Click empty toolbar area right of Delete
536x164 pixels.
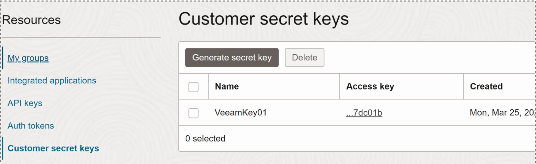[412, 57]
